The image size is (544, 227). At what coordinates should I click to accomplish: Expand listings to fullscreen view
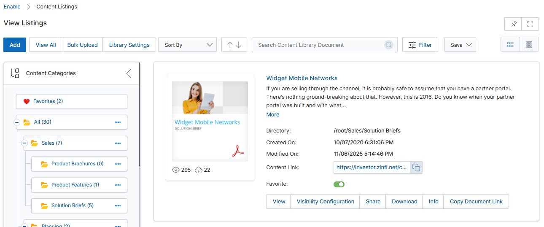coord(530,24)
